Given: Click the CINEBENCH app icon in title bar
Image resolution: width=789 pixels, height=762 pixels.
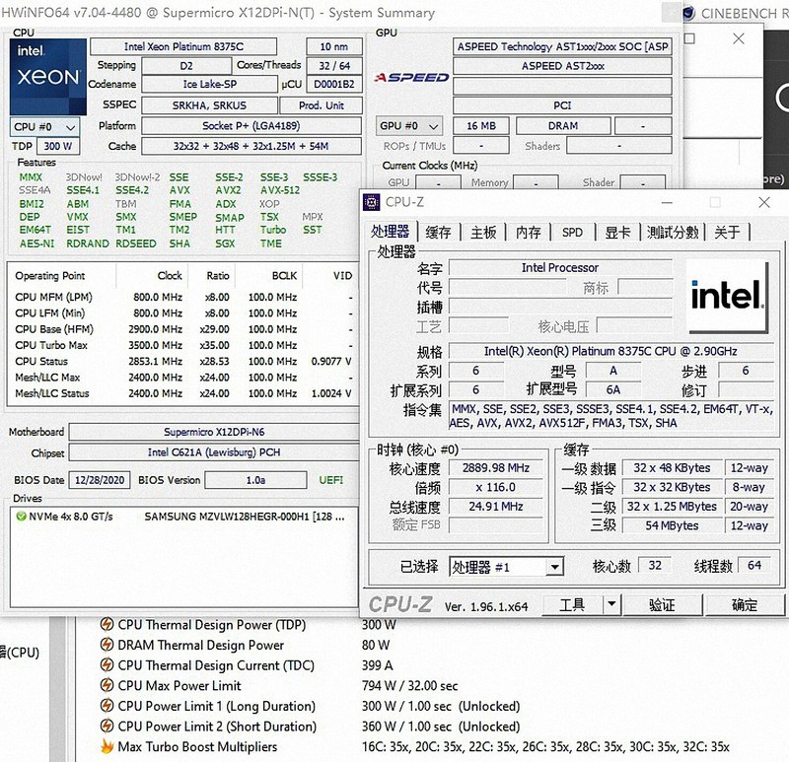Looking at the screenshot, I should [x=688, y=13].
